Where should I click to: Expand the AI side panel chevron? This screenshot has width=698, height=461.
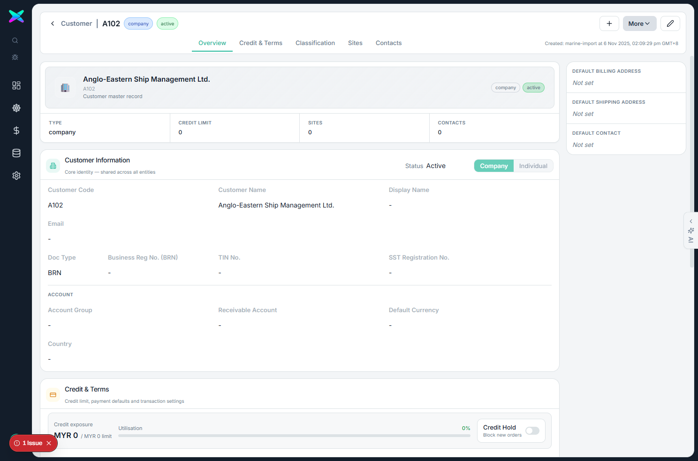(x=691, y=221)
